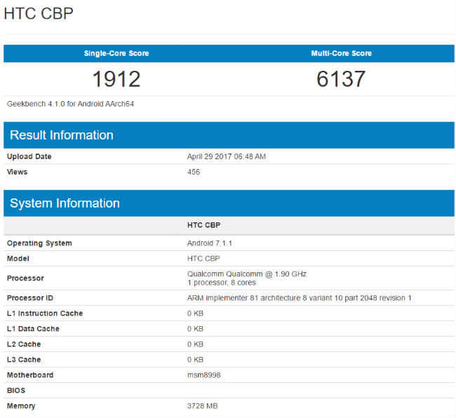This screenshot has height=418, width=456.
Task: Select the L1 Instruction Cache 0 KB value
Action: pos(195,313)
